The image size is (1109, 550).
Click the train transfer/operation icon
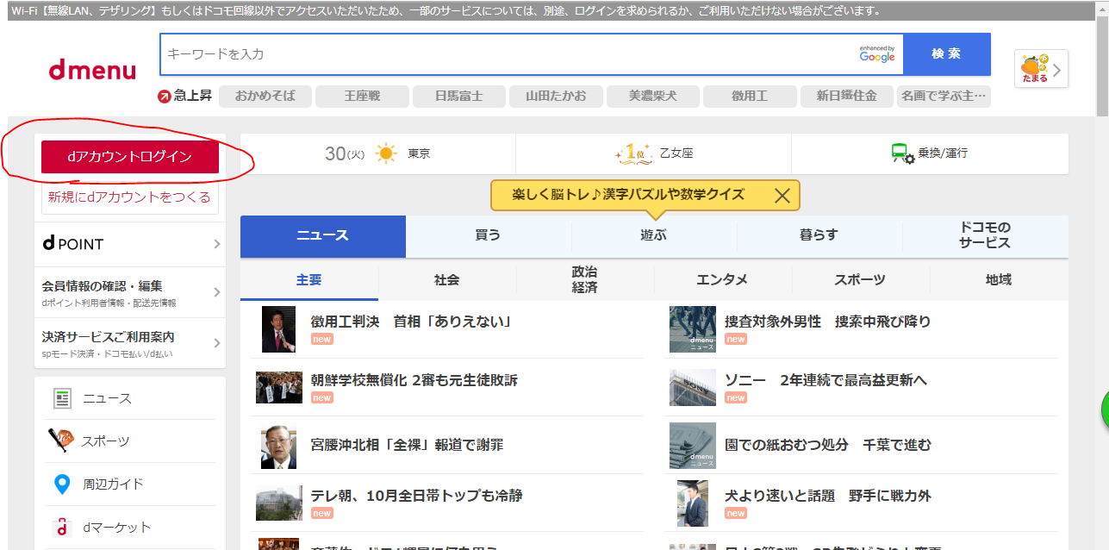point(902,153)
